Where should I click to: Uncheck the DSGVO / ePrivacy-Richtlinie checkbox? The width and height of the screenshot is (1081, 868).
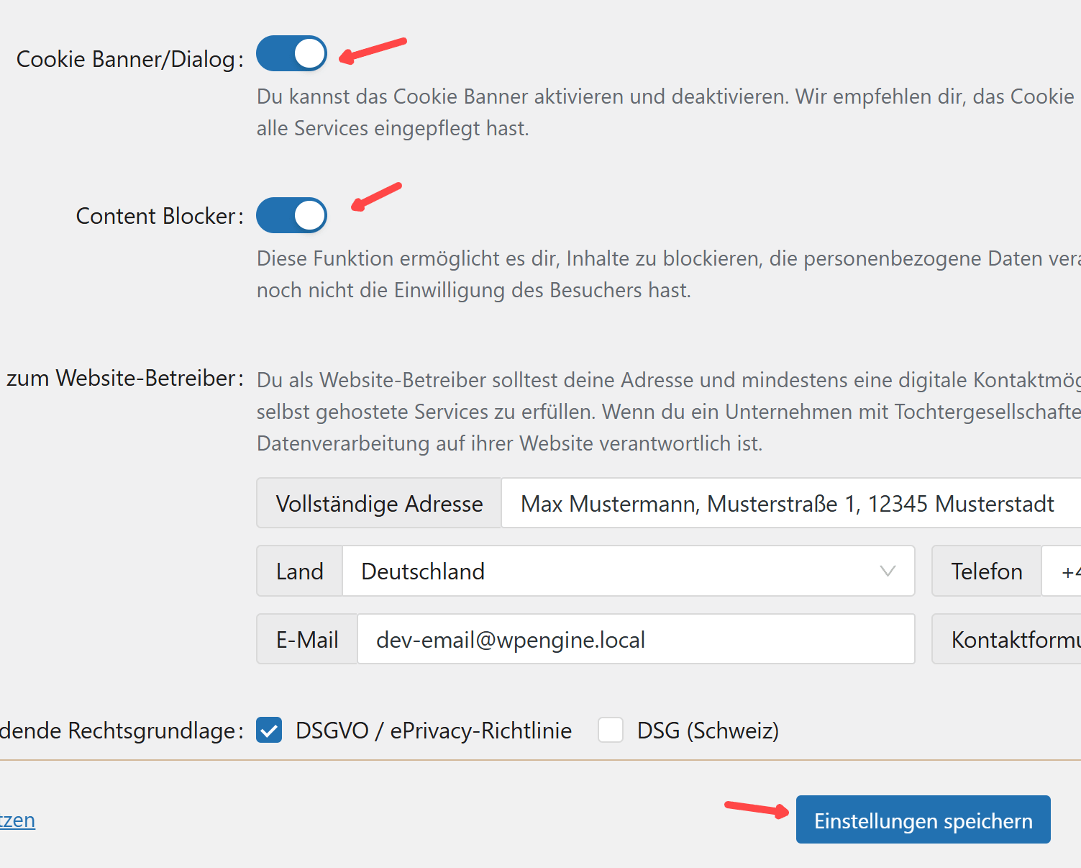269,730
